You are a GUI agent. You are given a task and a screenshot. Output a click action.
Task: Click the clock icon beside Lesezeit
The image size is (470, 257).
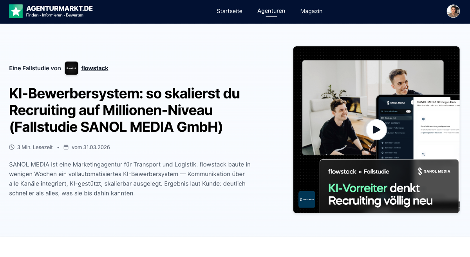click(12, 147)
